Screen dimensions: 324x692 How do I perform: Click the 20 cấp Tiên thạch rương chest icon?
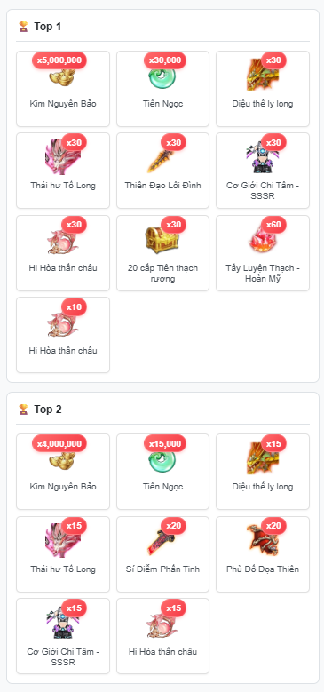162,238
